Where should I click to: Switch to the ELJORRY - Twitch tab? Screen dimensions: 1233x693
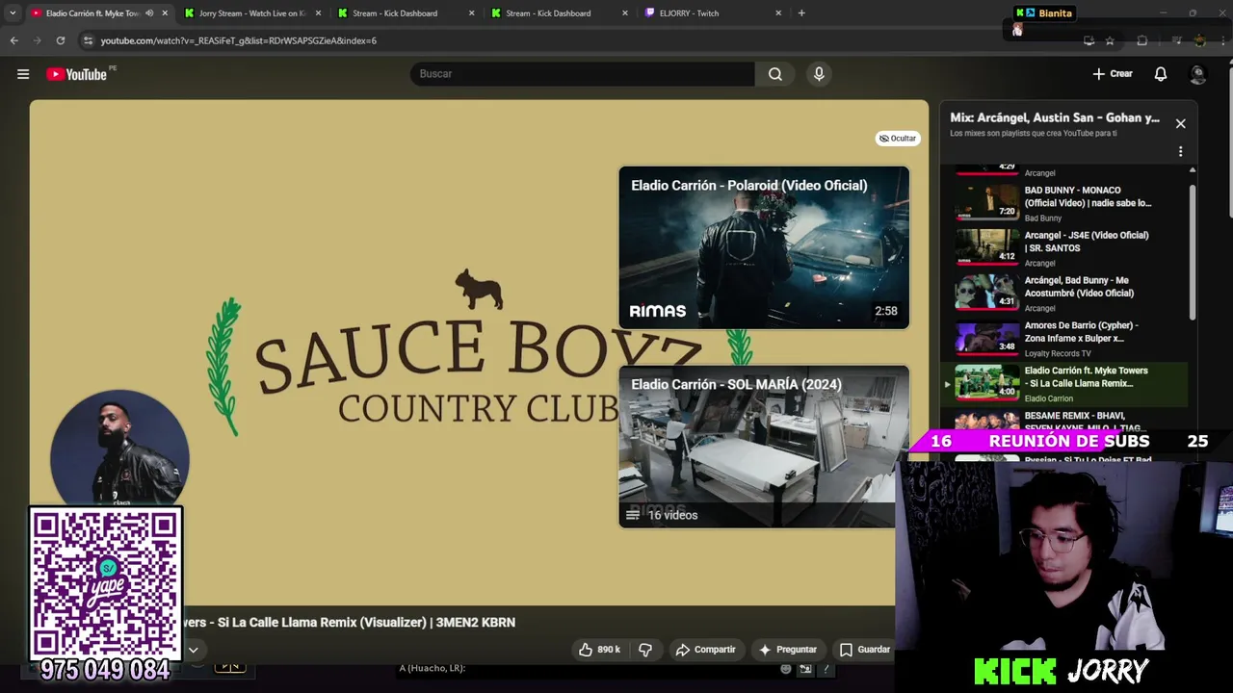point(689,13)
